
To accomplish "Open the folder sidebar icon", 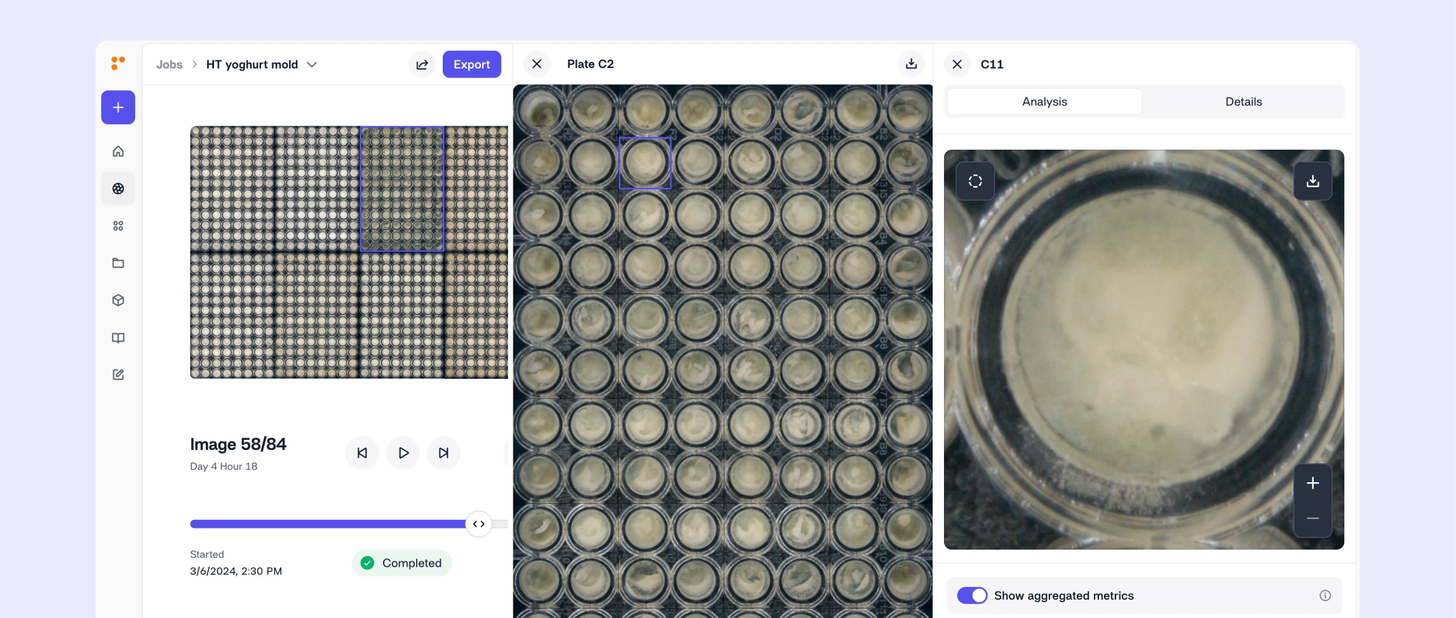I will coord(118,263).
